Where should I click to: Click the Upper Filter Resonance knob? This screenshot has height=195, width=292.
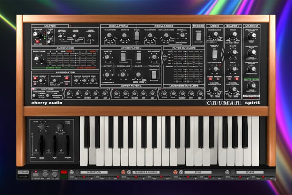(x=122, y=75)
